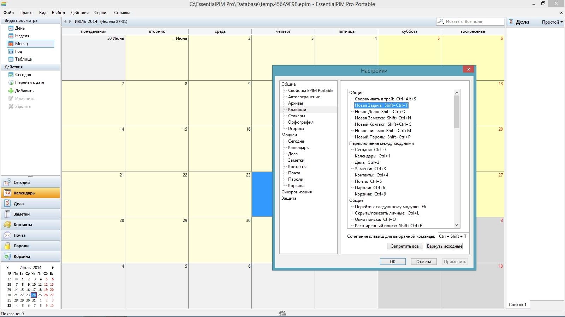Select day 24 in mini calendar
The image size is (565, 317).
(34, 295)
